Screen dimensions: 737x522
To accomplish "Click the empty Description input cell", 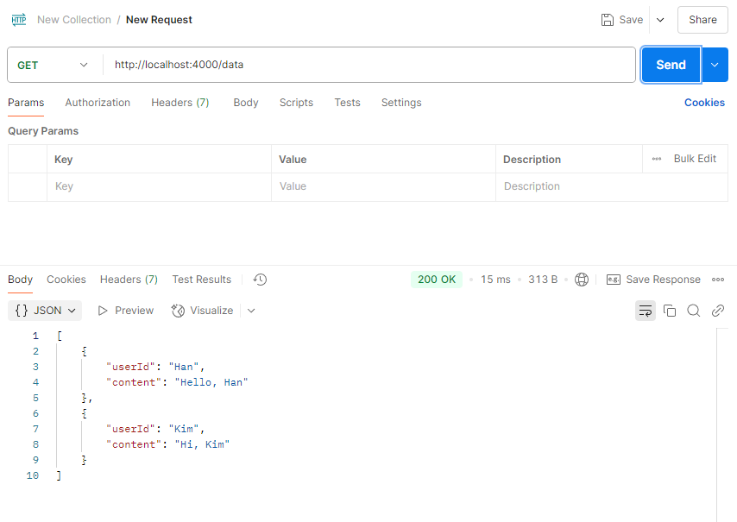I will tap(612, 186).
